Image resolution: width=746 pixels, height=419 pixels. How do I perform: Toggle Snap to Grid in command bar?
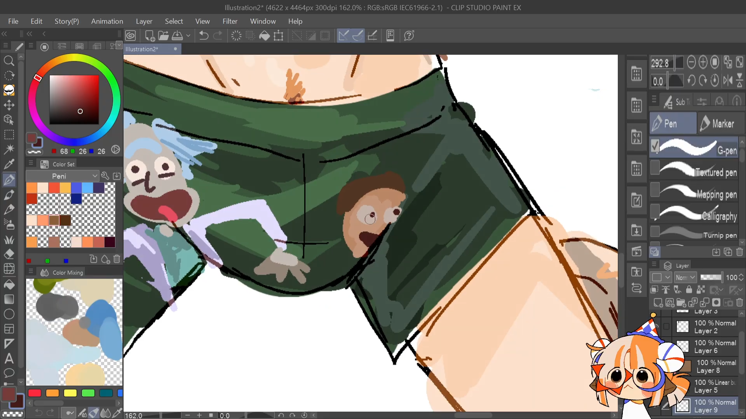372,36
